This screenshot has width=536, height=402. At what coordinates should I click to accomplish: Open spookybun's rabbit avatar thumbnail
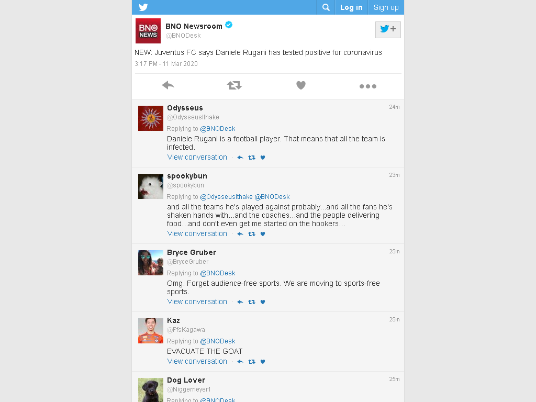pos(151,186)
